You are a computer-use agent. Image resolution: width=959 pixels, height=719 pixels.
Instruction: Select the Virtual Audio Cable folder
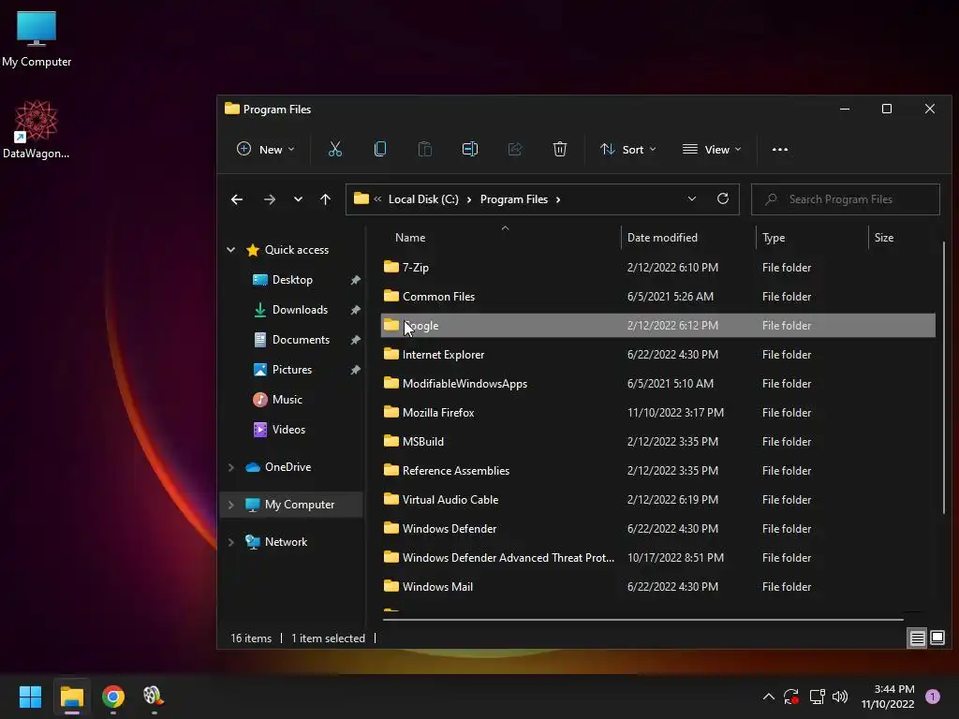click(658, 500)
